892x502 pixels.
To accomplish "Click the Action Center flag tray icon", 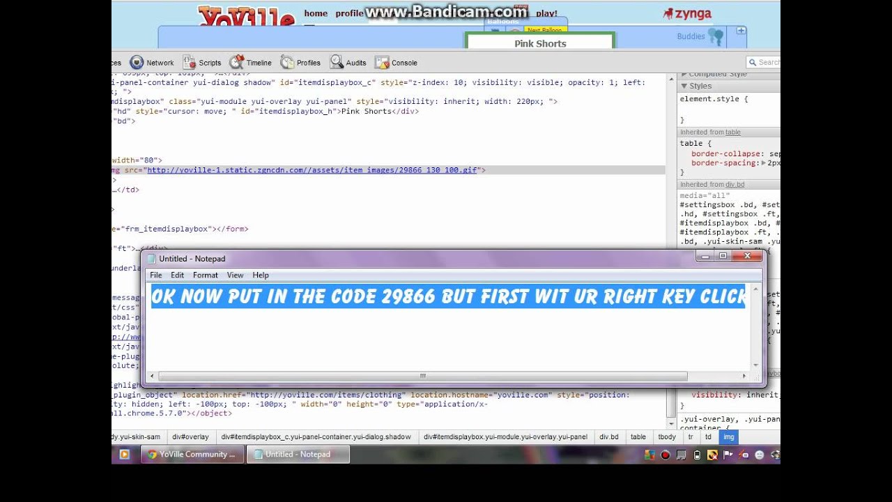I will click(728, 455).
